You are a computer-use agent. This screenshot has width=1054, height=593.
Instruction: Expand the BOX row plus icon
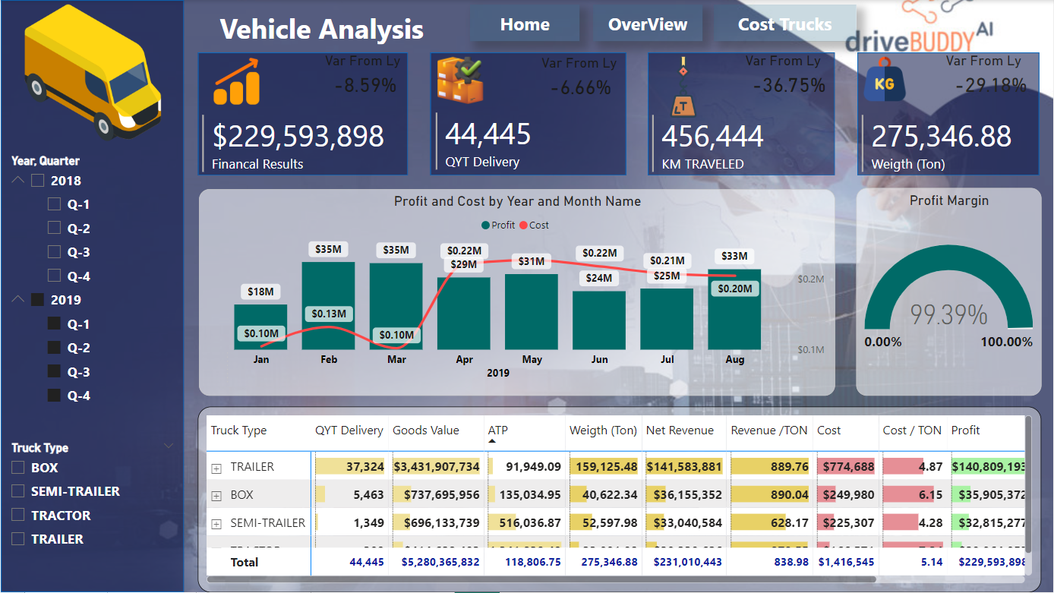tap(216, 496)
